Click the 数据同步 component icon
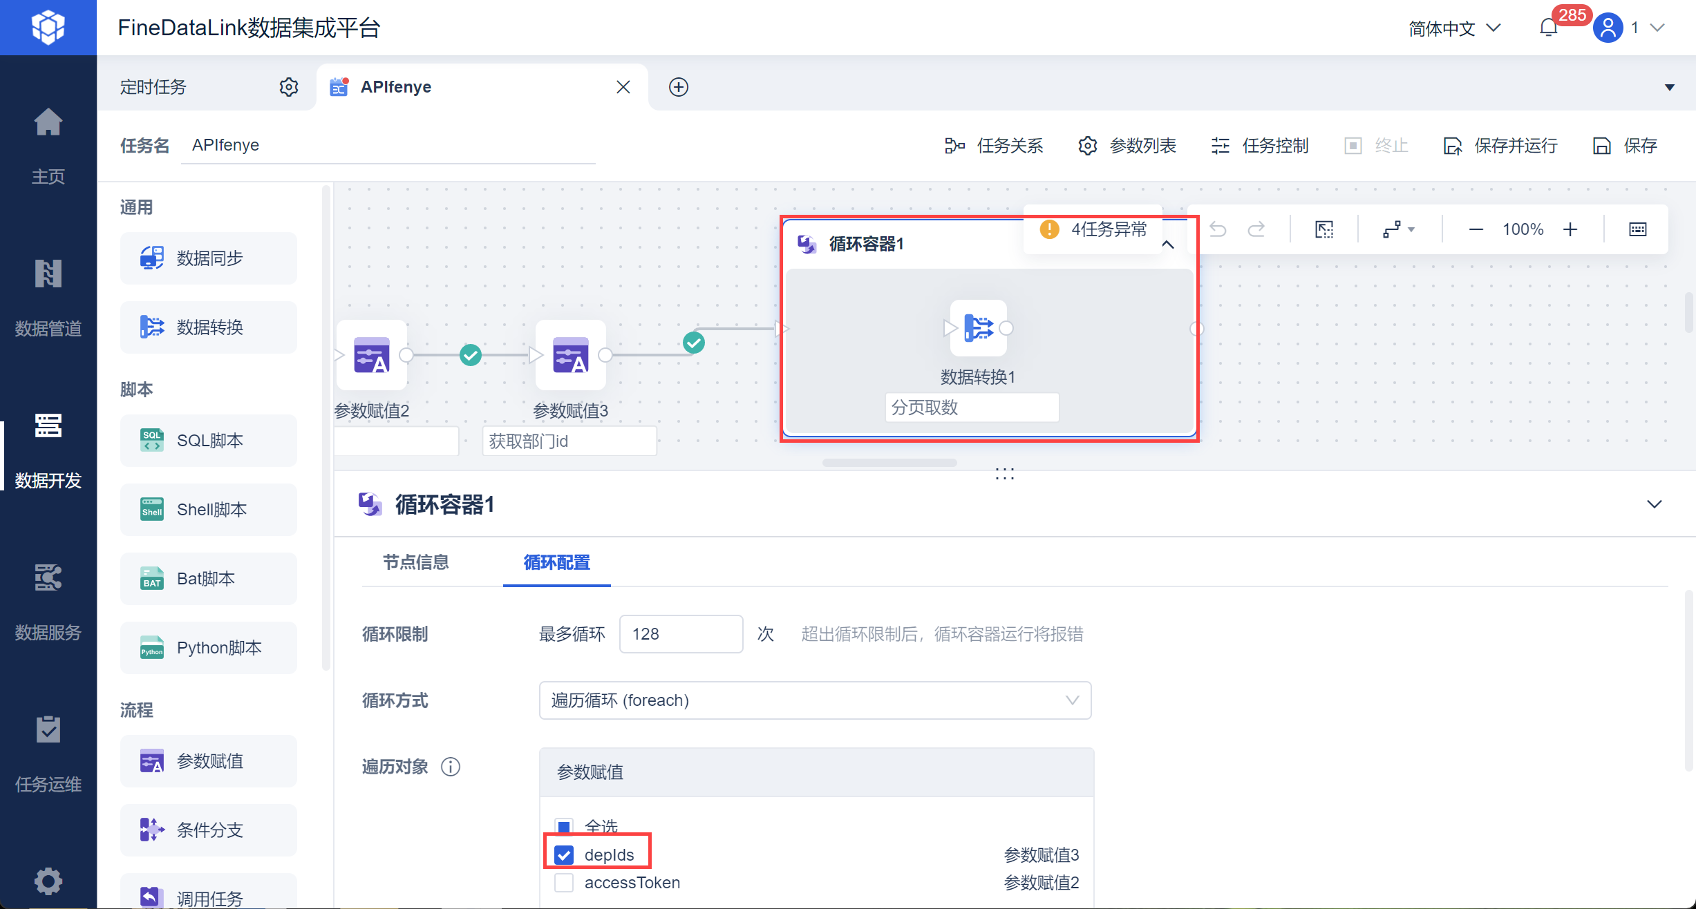Image resolution: width=1696 pixels, height=909 pixels. coord(152,258)
